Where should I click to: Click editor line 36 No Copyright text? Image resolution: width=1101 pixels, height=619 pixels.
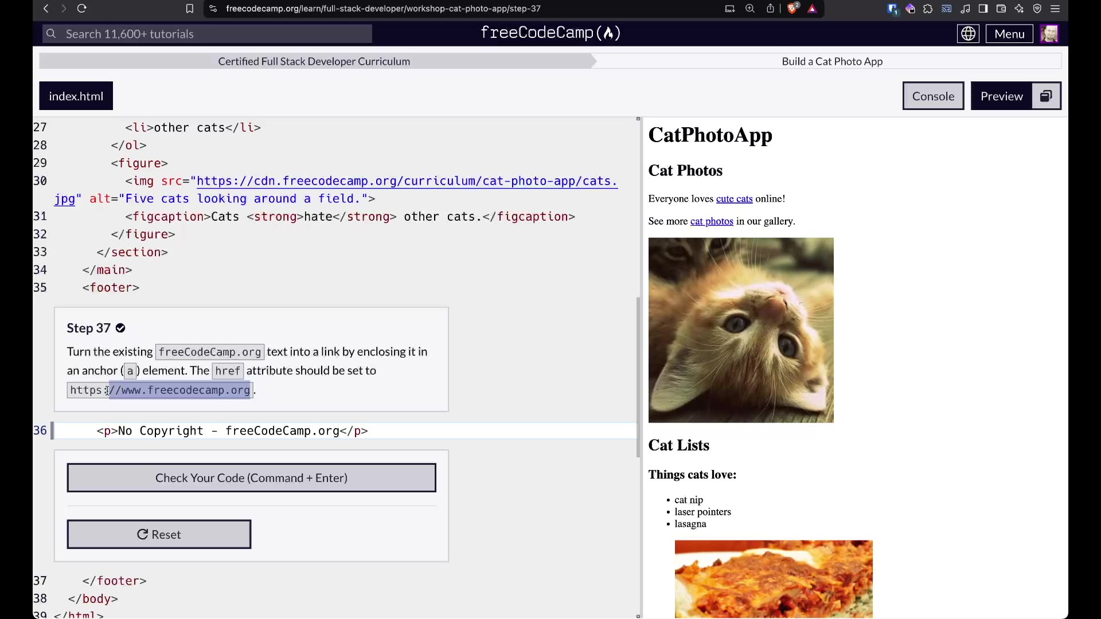[x=232, y=431]
